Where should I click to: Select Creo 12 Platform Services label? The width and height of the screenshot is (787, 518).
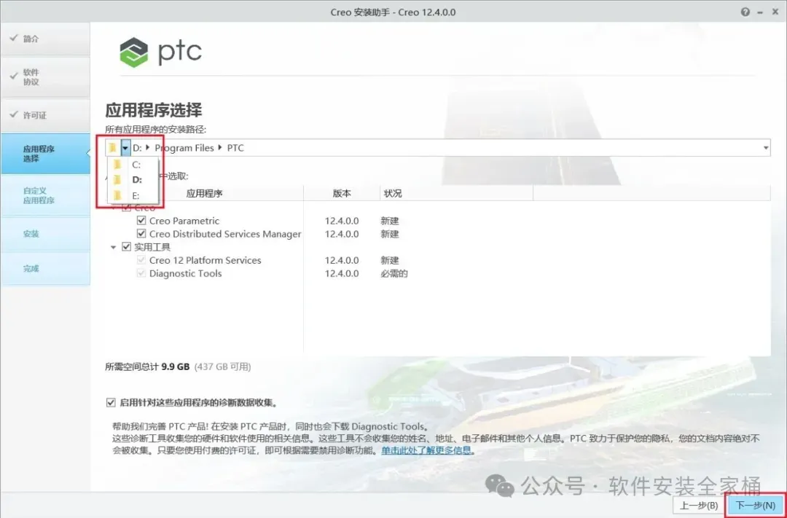click(x=205, y=260)
